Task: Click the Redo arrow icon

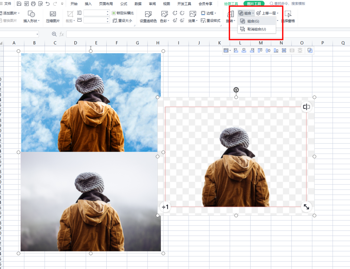Action: click(x=55, y=3)
